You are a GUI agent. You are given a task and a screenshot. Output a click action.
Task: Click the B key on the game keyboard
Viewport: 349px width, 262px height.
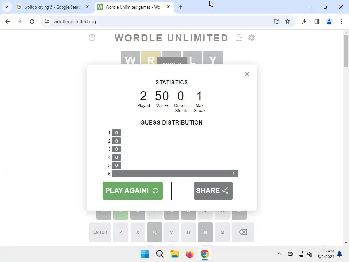click(x=188, y=232)
